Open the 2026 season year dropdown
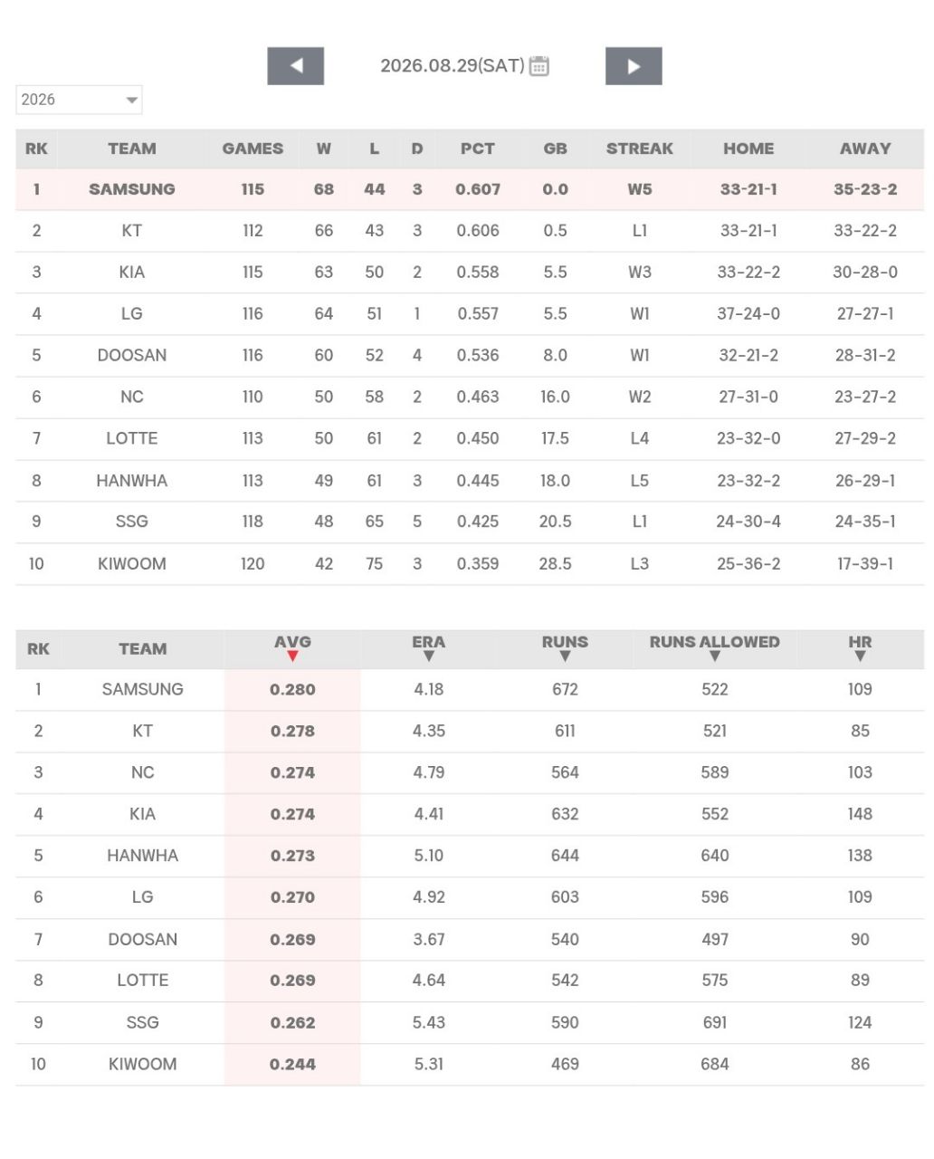 [x=79, y=100]
